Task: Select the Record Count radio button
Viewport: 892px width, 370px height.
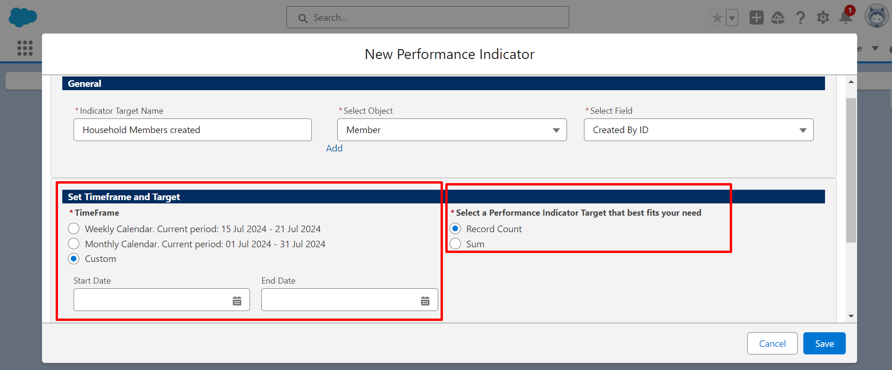Action: click(455, 229)
